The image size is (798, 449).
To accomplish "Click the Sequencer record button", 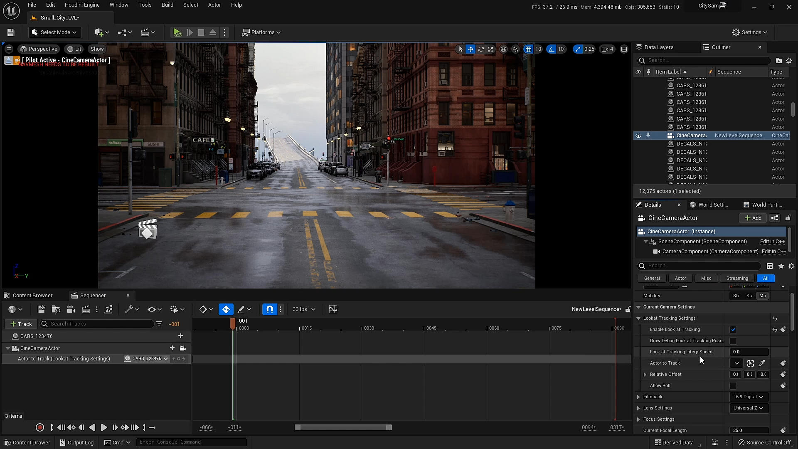I will tap(40, 427).
